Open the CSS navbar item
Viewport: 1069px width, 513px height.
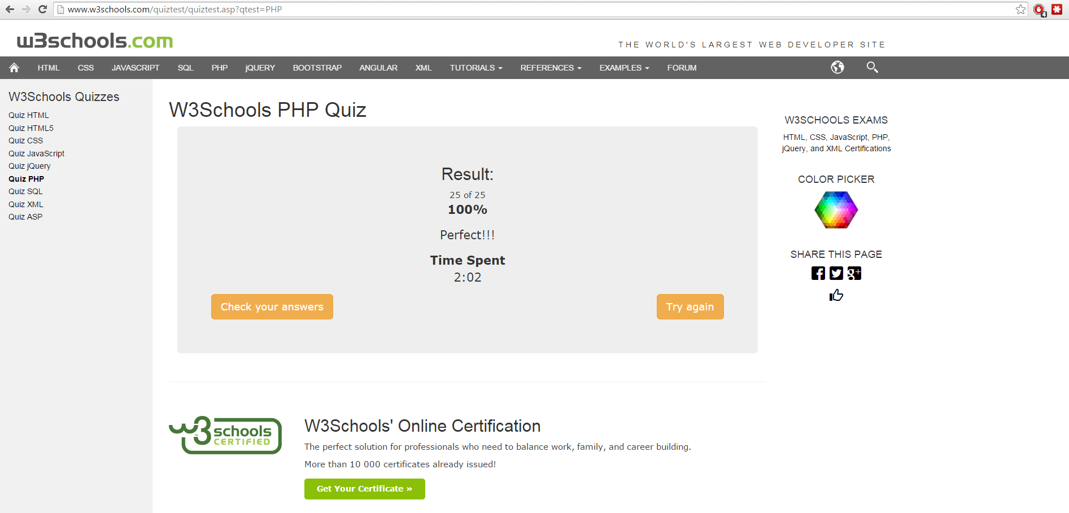coord(86,68)
